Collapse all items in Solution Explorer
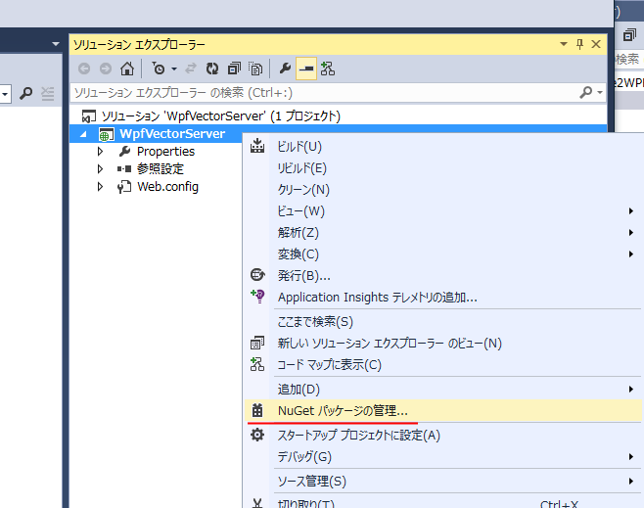This screenshot has height=508, width=644. (234, 69)
